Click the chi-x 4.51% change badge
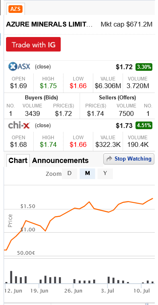Screen dimensions: 158x305 point(144,126)
